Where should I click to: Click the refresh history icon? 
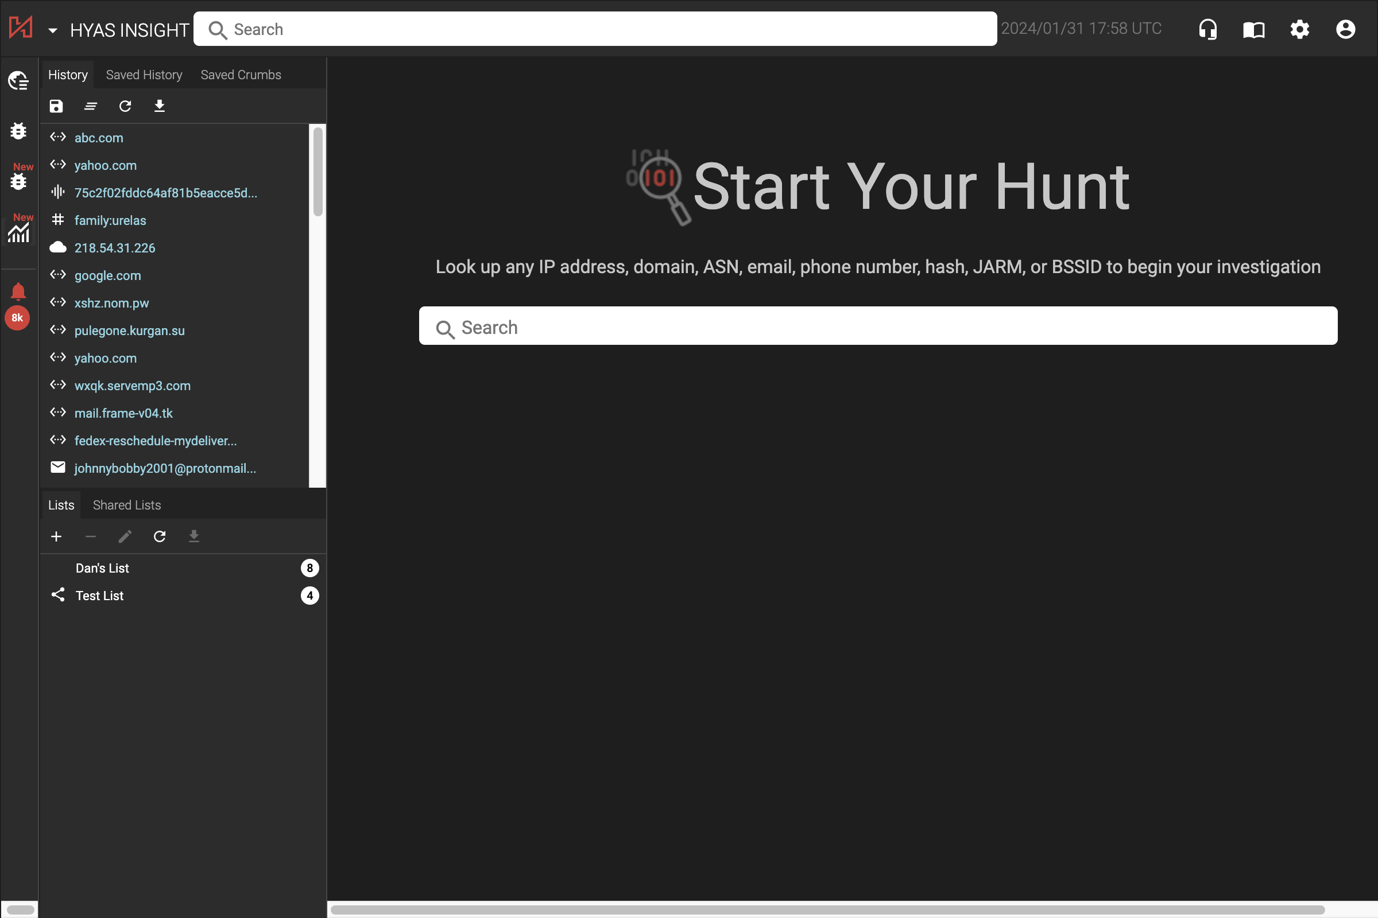(125, 106)
